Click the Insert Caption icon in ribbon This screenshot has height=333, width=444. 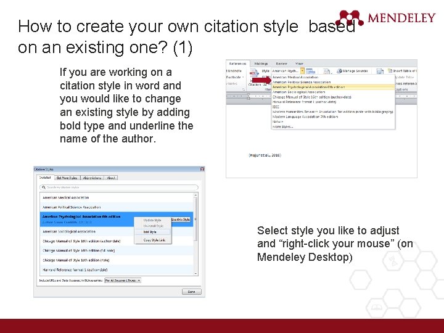pos(380,71)
